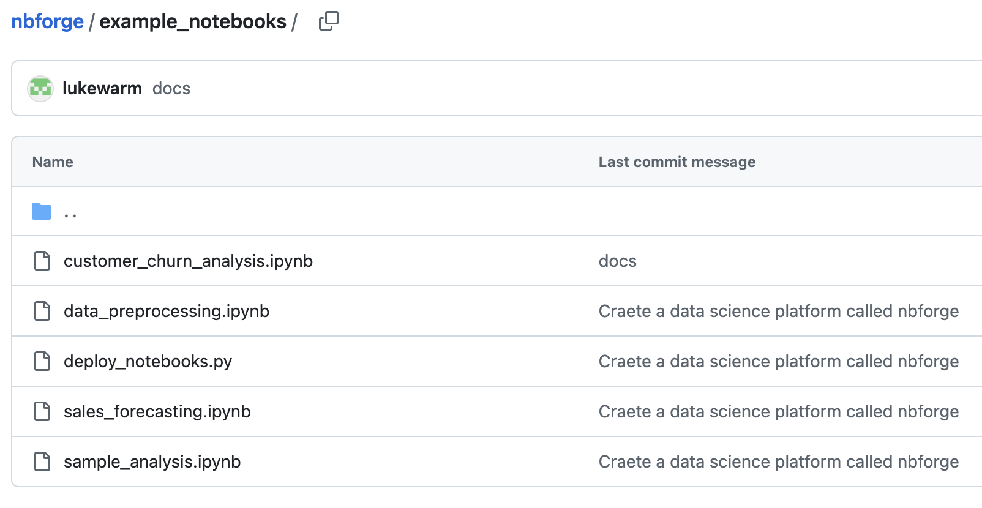Open 'docs' commit for customer_churn_analysis.ipynb
The image size is (982, 508).
click(x=618, y=261)
